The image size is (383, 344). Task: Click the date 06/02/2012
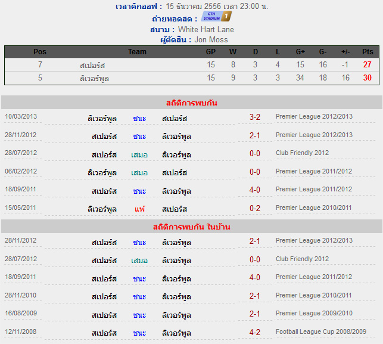click(x=21, y=171)
